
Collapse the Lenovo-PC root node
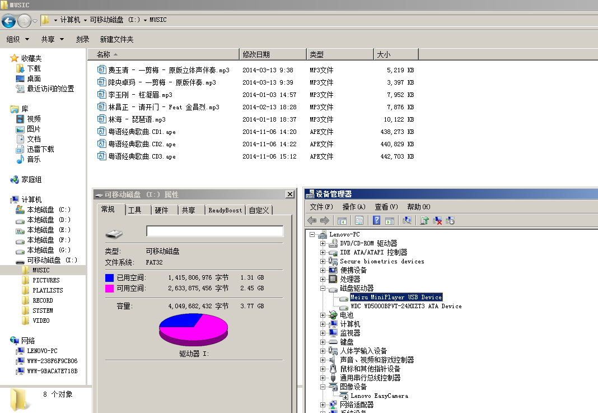click(312, 234)
